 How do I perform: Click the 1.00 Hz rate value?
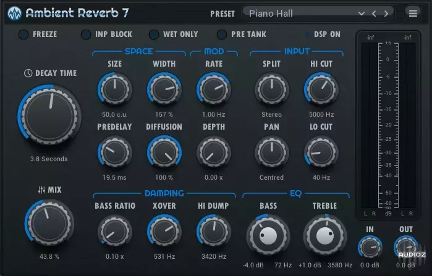tap(214, 114)
